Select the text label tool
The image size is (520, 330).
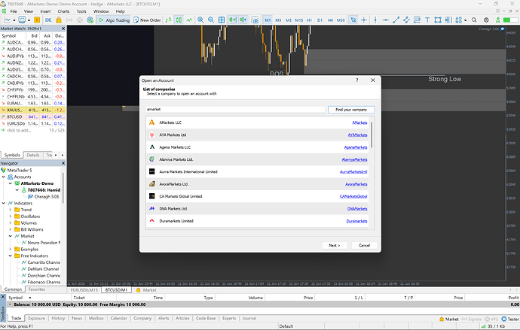click(427, 20)
